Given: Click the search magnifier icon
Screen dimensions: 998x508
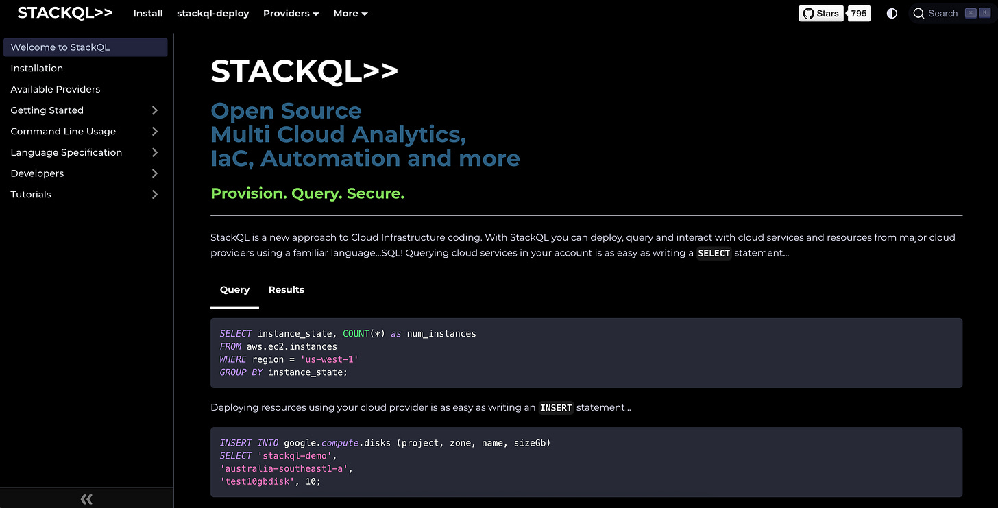Looking at the screenshot, I should coord(919,13).
